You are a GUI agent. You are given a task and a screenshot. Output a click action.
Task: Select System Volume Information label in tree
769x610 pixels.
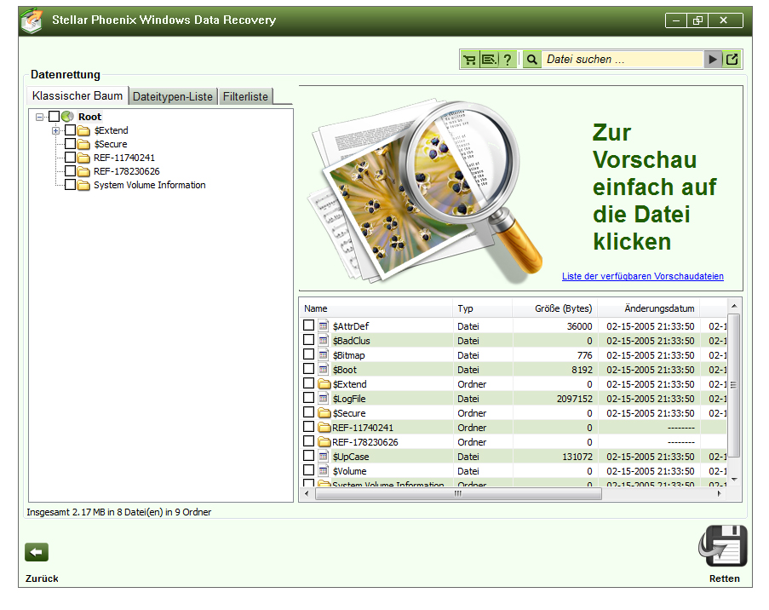coord(150,186)
